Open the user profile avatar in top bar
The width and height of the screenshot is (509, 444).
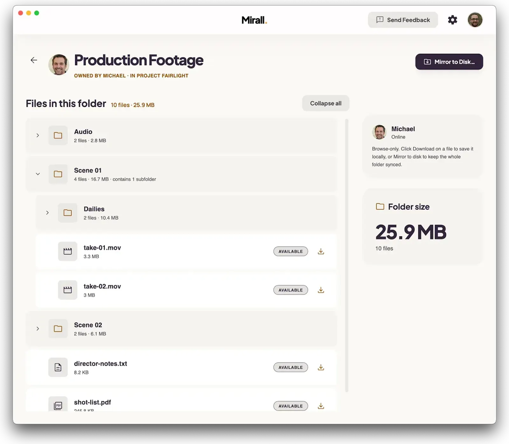[x=475, y=20]
